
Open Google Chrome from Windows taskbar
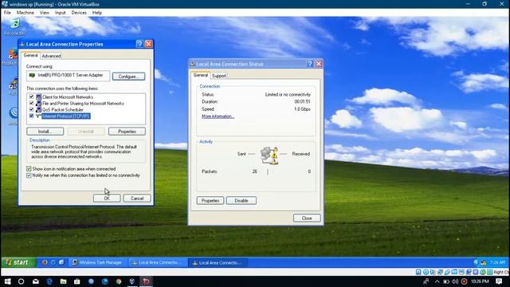[x=119, y=281]
